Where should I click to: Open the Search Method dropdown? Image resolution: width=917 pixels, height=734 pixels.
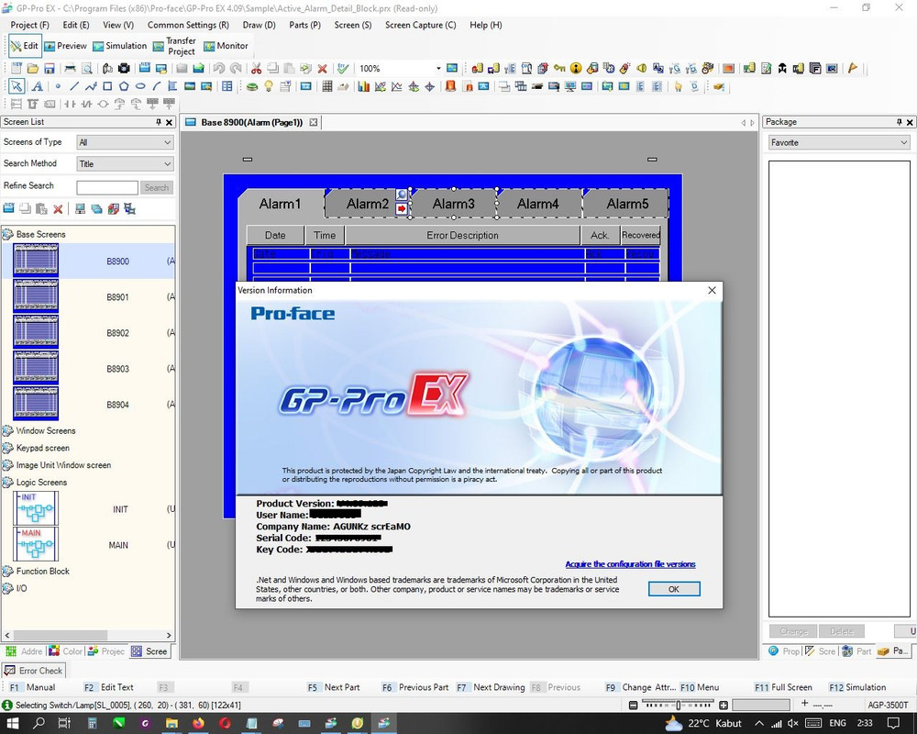pos(125,164)
